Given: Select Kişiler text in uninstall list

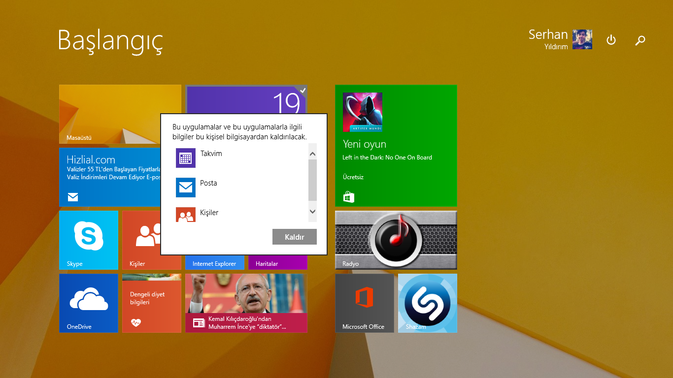Looking at the screenshot, I should pos(209,213).
